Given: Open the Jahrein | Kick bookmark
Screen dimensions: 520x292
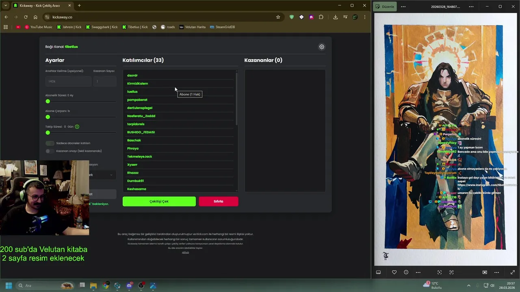Looking at the screenshot, I should [x=69, y=27].
